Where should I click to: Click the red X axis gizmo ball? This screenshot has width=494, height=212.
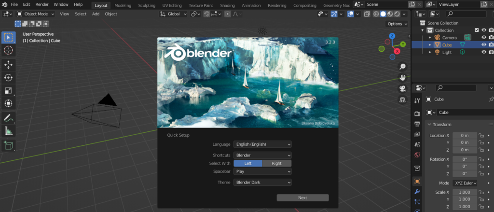coord(398,51)
